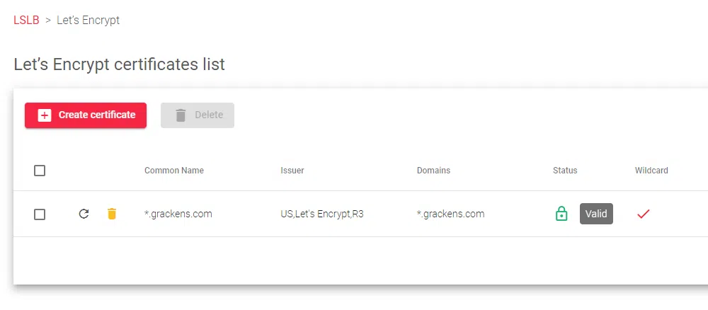This screenshot has height=310, width=708.
Task: Click *.grackens.com in the Common Name column
Action: (x=178, y=214)
